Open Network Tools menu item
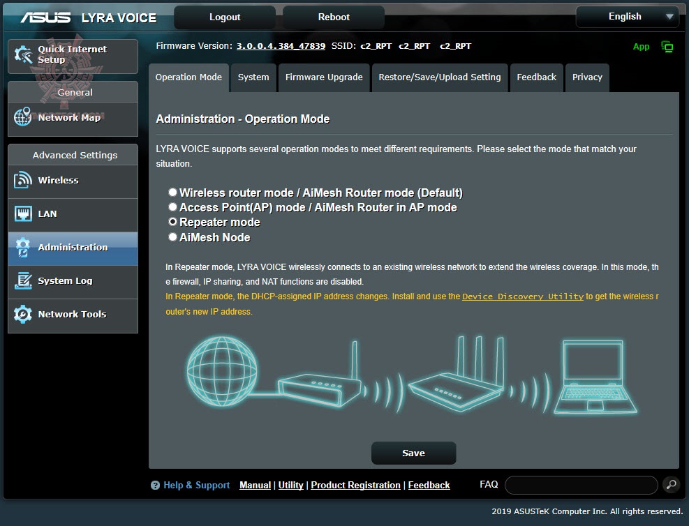 (x=73, y=315)
